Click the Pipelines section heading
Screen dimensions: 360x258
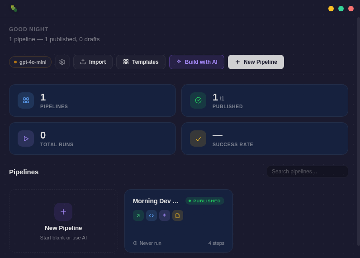pos(24,172)
